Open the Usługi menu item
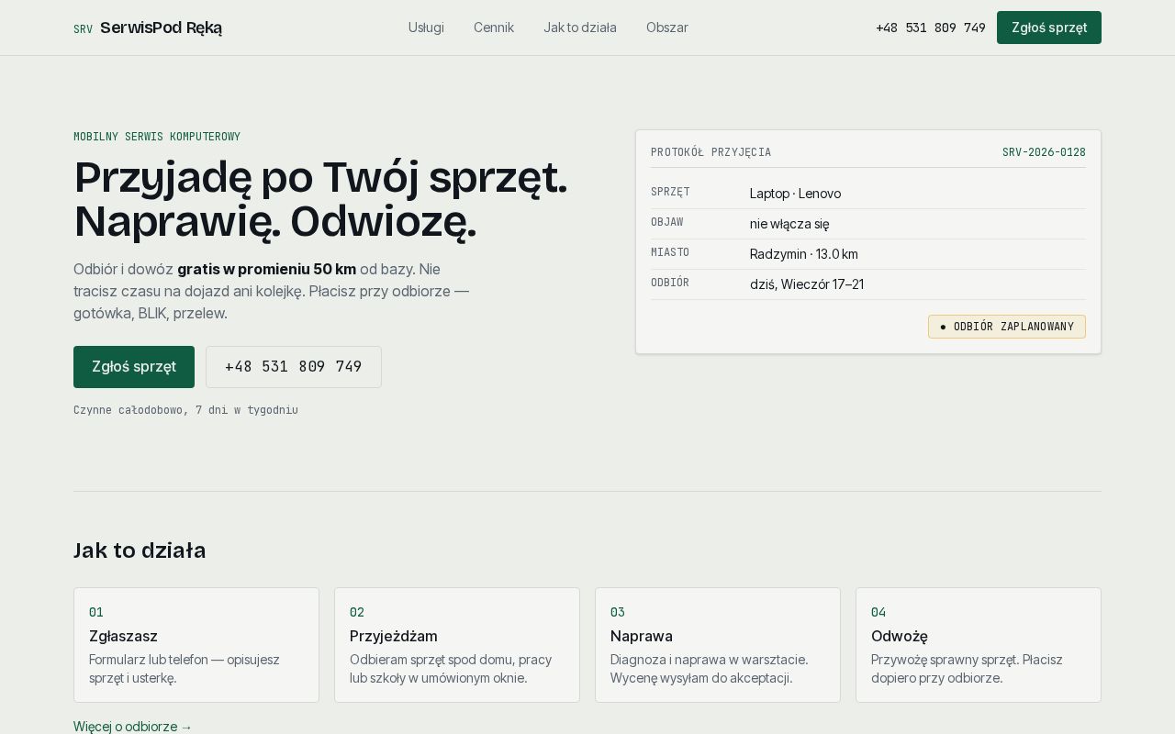 pyautogui.click(x=426, y=28)
